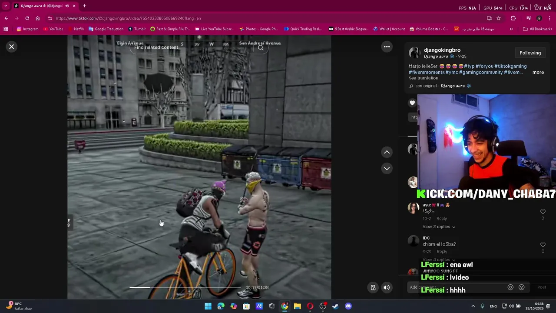The height and width of the screenshot is (313, 556).
Task: Reply to aya's comment
Action: tap(441, 219)
